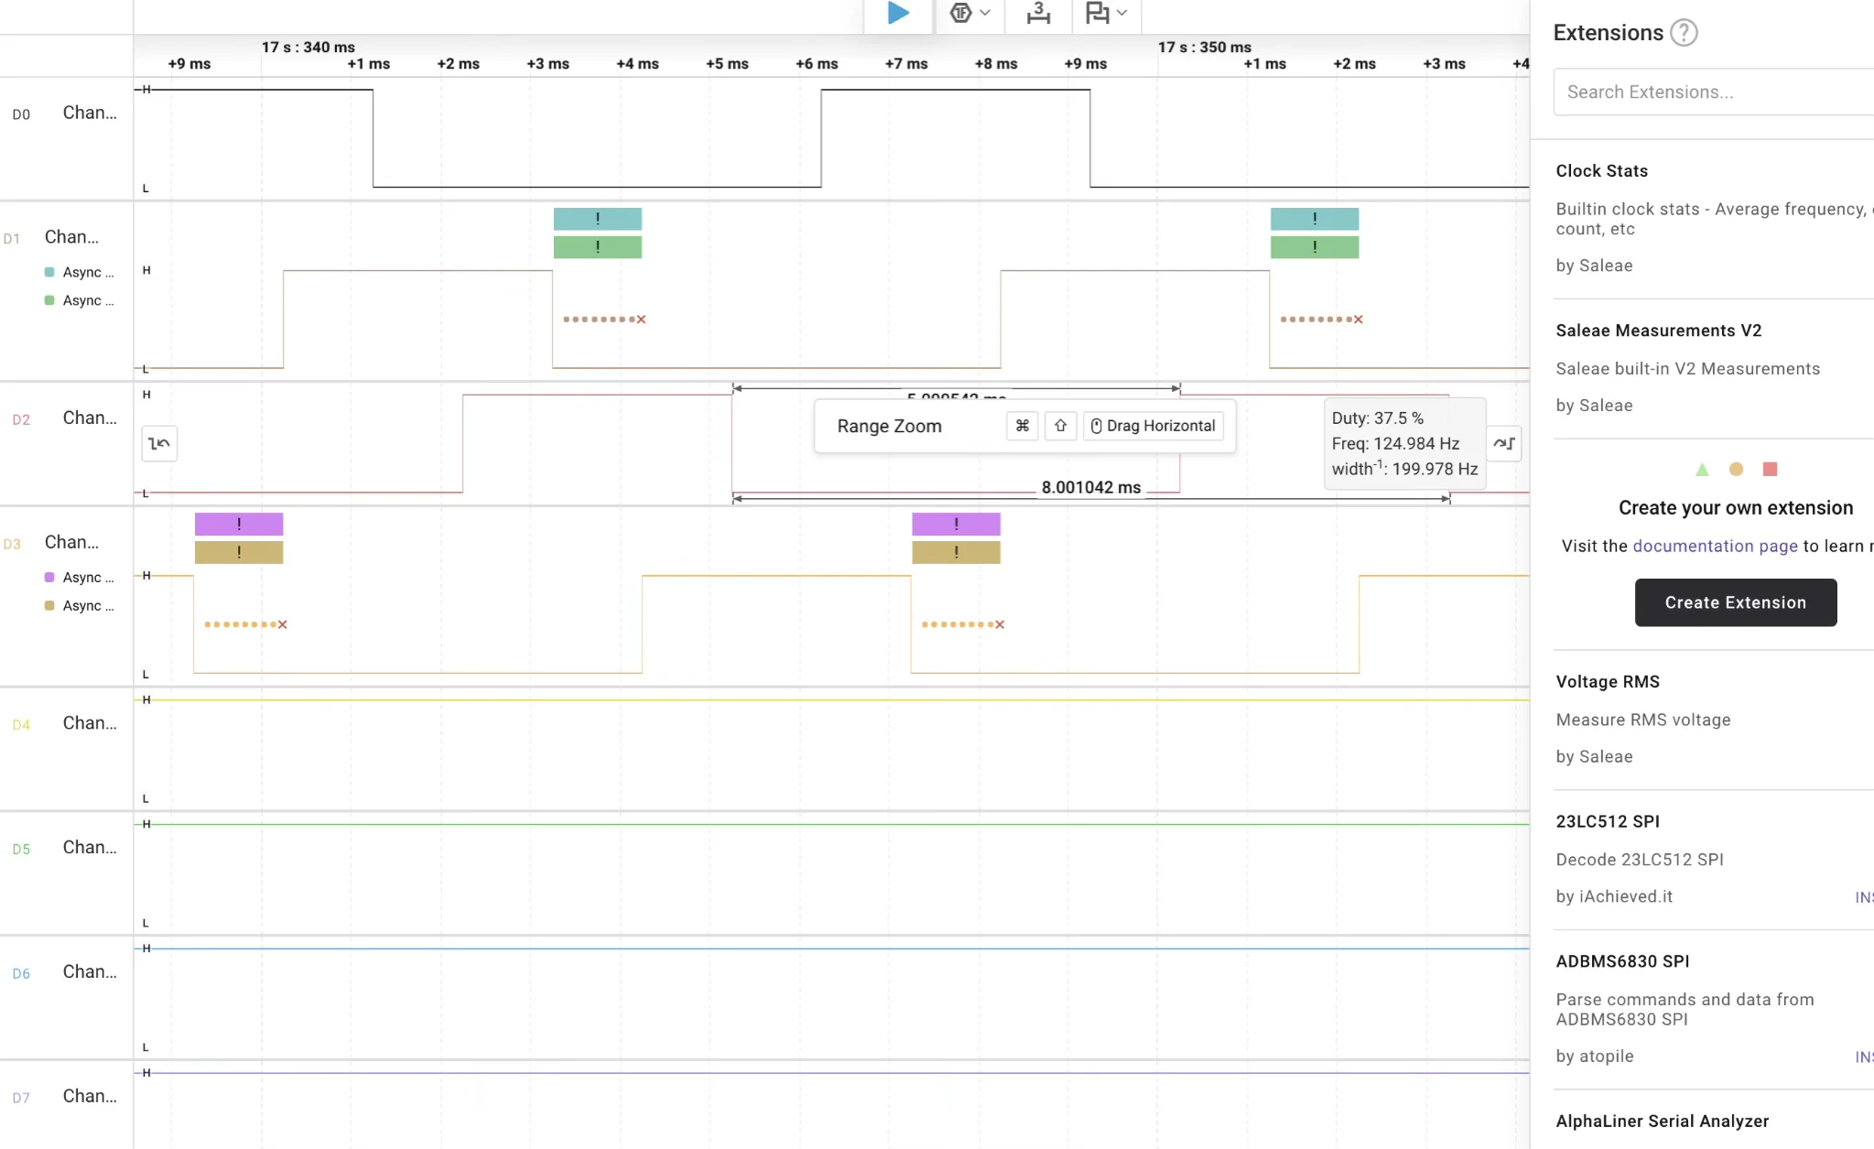Click the Drag Horizontal hint button
Image resolution: width=1874 pixels, height=1149 pixels.
1153,426
